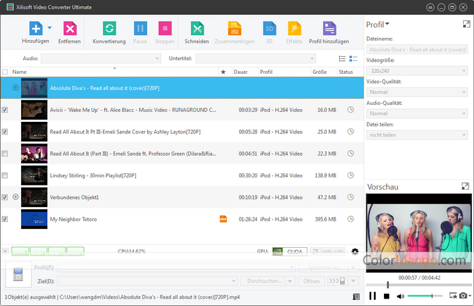Screen dimensions: 474x306
Task: Sort by the Status column header
Action: [350, 72]
